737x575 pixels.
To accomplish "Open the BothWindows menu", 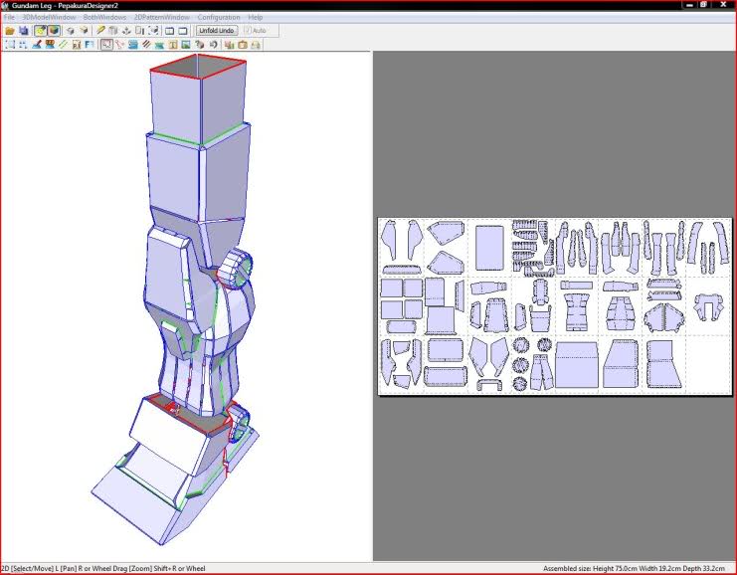I will coord(104,18).
